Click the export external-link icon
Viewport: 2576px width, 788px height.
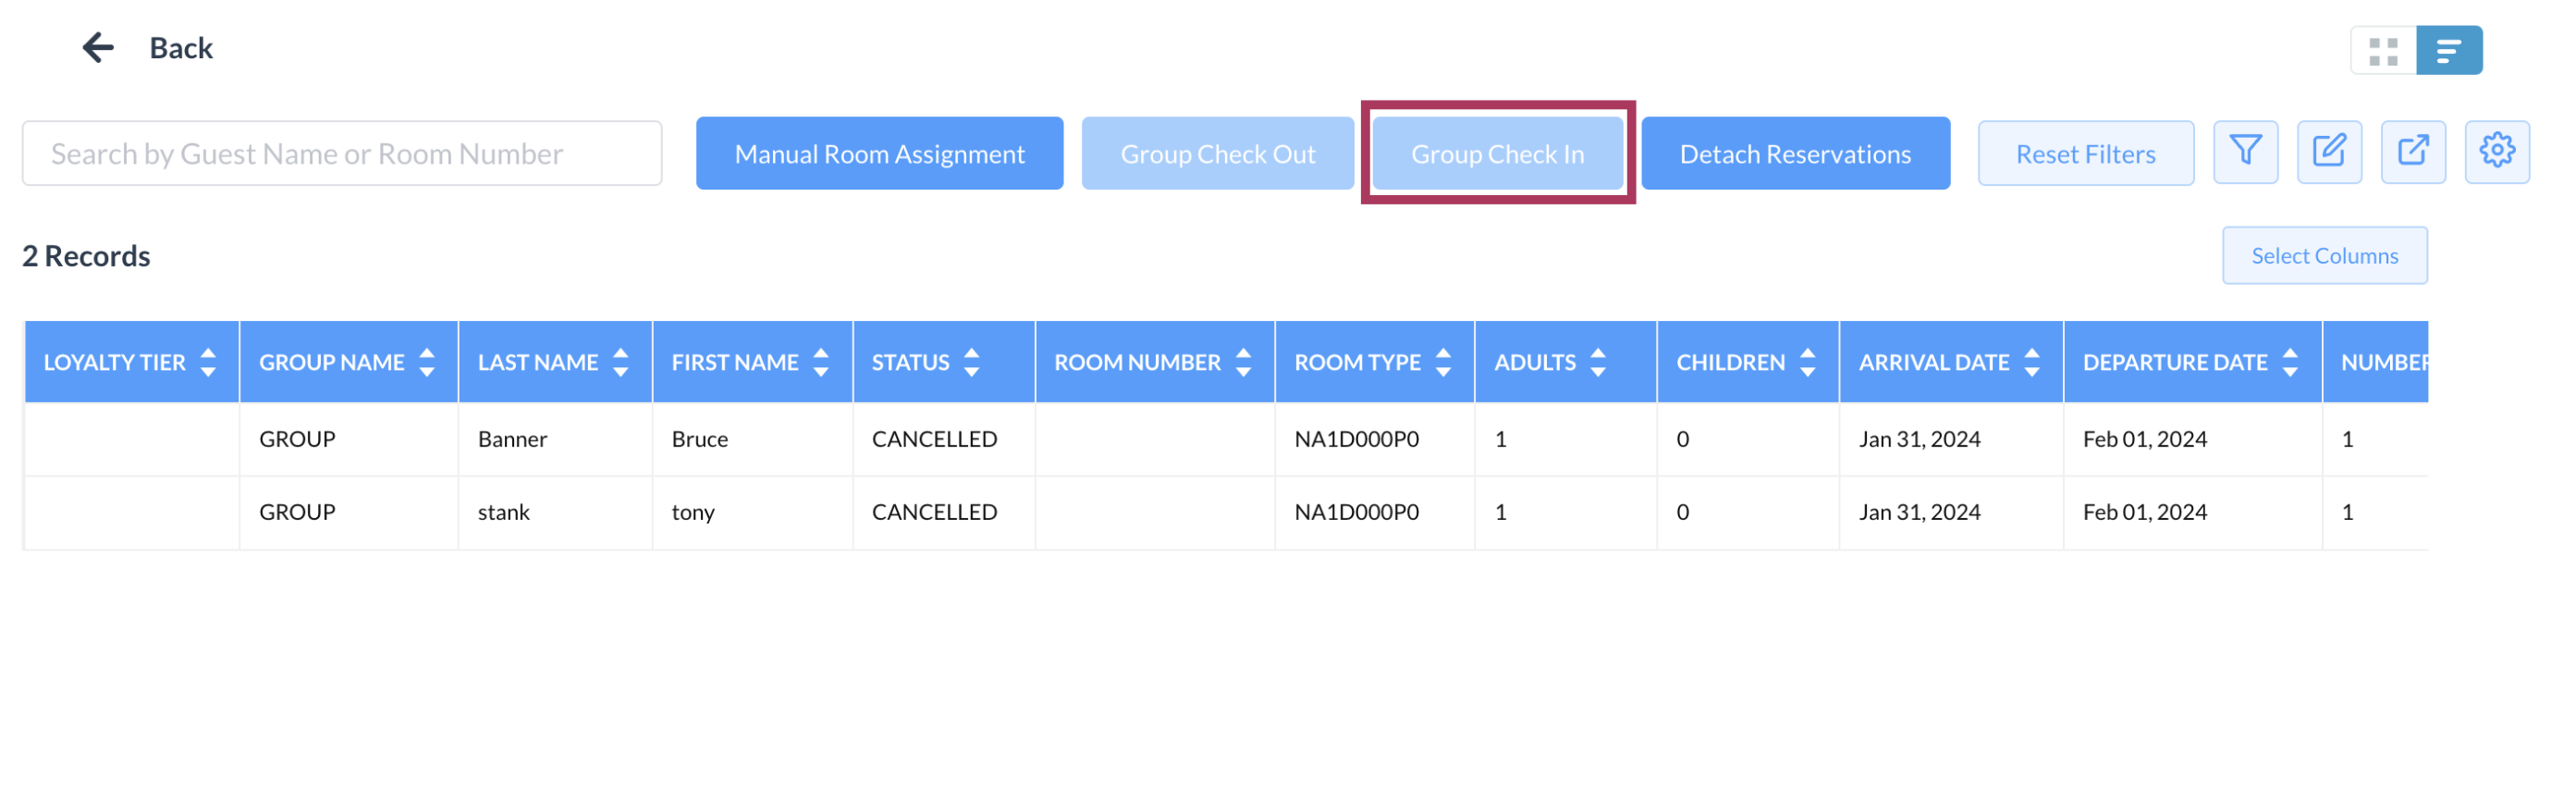click(2412, 153)
